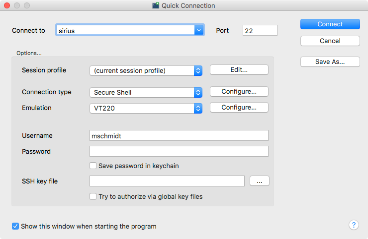
Task: Configure the VT220 emulation settings
Action: coord(239,108)
